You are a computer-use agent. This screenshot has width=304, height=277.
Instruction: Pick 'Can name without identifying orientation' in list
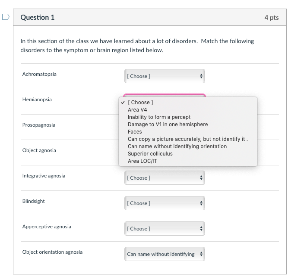click(177, 146)
